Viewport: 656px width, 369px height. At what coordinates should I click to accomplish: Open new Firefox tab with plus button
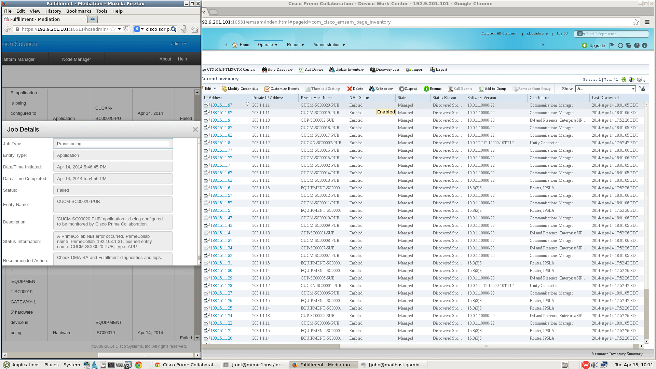pyautogui.click(x=92, y=19)
